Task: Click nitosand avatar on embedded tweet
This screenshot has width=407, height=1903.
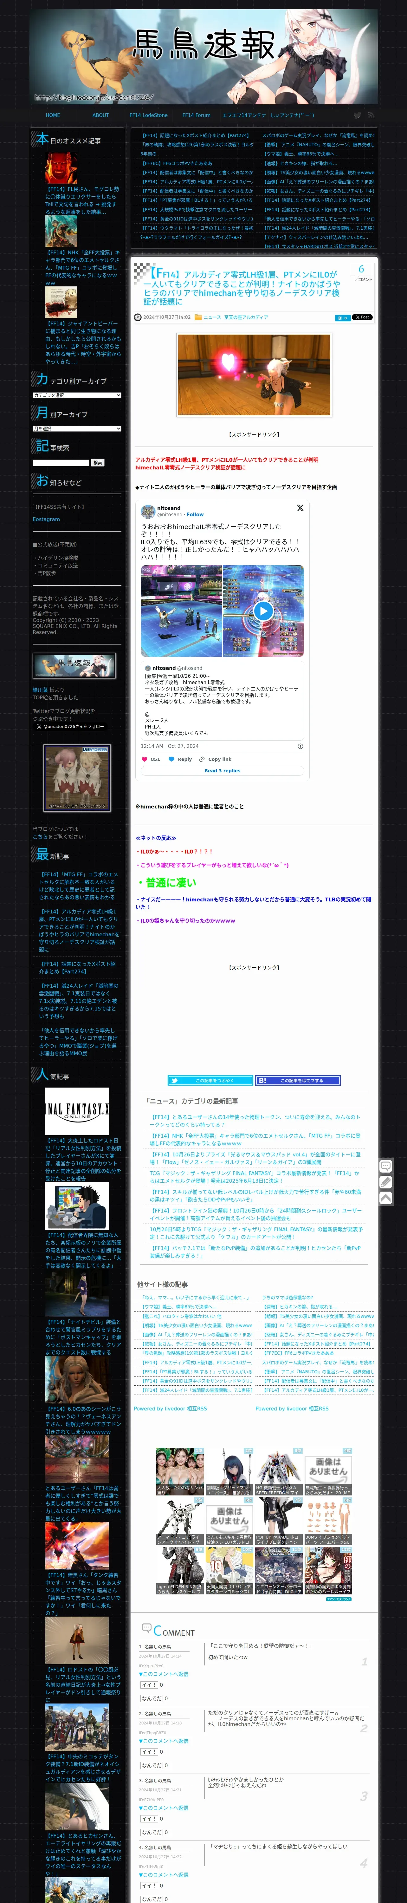Action: coord(148,511)
